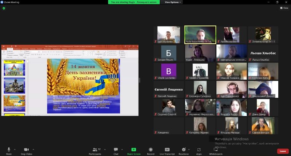Open video options arrow beside Stop Video
The height and width of the screenshot is (156, 291).
(x=33, y=149)
